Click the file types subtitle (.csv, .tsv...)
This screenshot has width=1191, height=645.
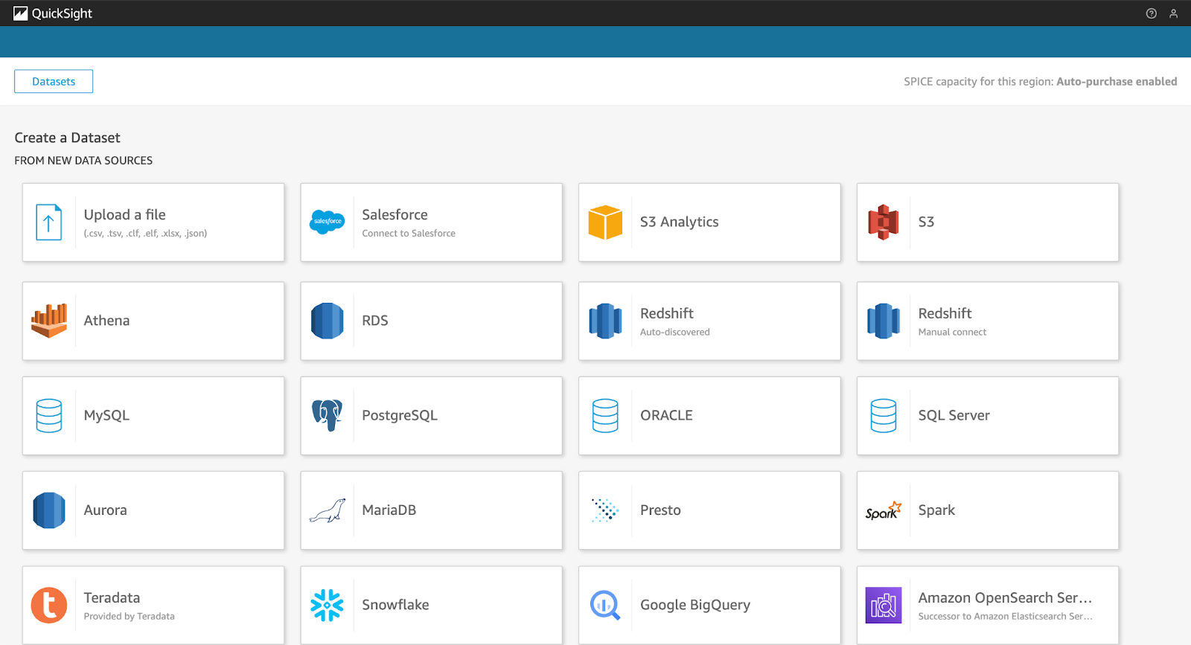pyautogui.click(x=145, y=233)
